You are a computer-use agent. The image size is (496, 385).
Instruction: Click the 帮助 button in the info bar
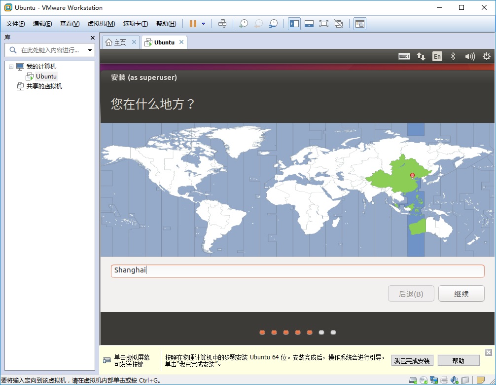[x=459, y=361]
